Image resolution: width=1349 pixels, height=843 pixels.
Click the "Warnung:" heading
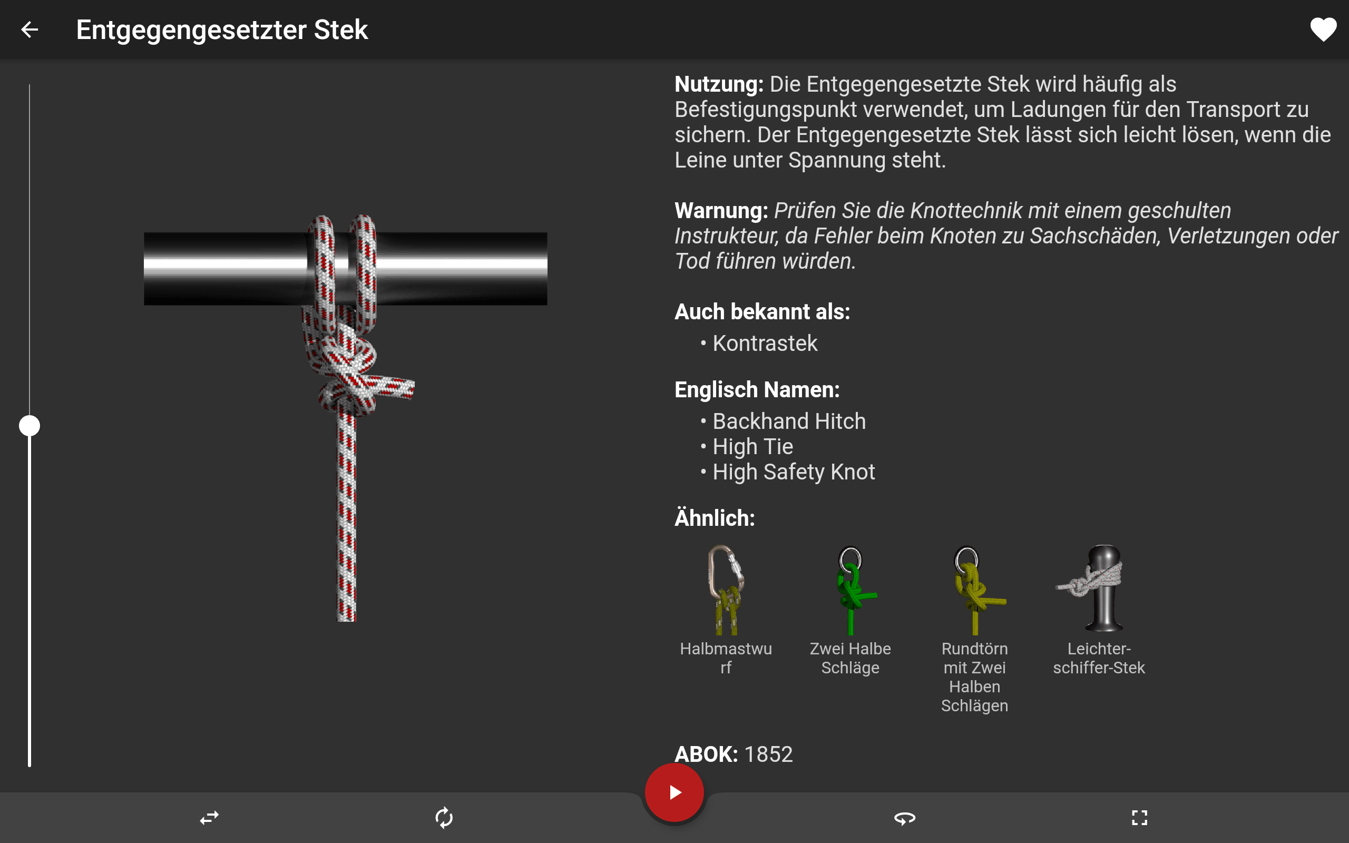[721, 211]
